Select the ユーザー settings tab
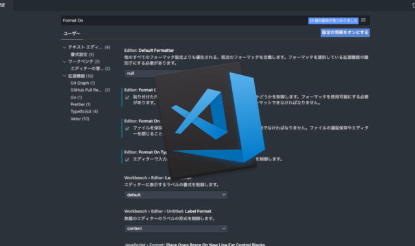This screenshot has height=246, width=415. (x=72, y=34)
